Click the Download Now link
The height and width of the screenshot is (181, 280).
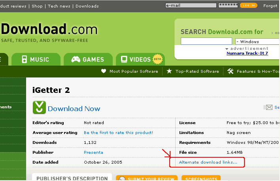(74, 109)
